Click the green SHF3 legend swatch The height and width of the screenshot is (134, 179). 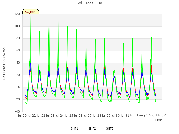click(x=102, y=129)
